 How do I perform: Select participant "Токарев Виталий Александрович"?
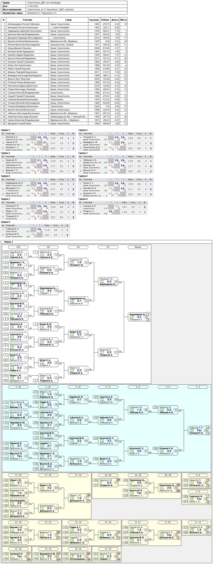click(x=24, y=103)
